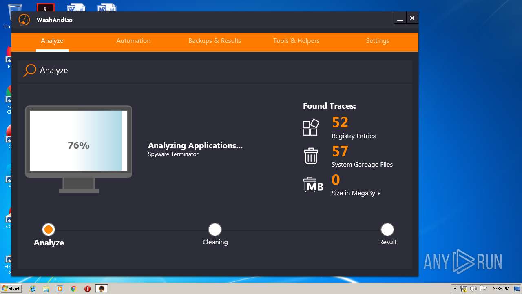Minimize the WashAndGo window

point(400,18)
